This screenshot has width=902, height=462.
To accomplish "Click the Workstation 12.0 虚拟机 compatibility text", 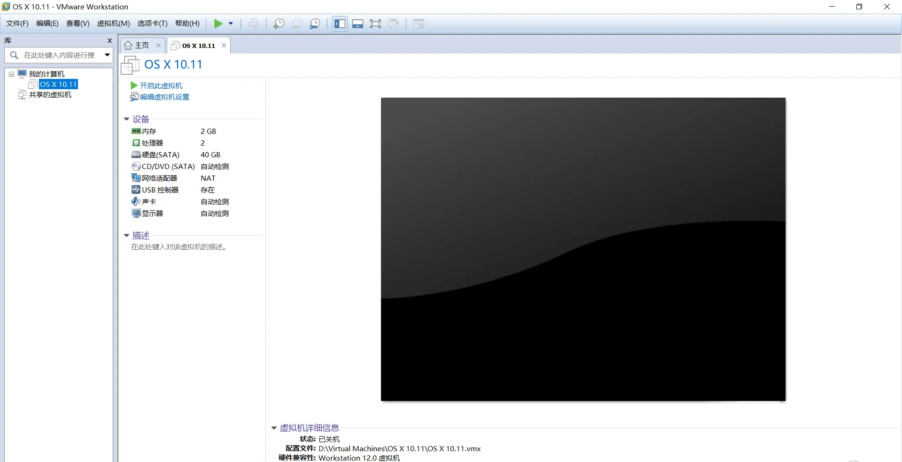I will (359, 458).
